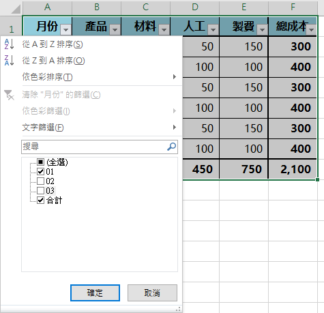Viewport: 324px width, 313px height.
Task: Click the 產品 header cell
Action: (x=97, y=26)
